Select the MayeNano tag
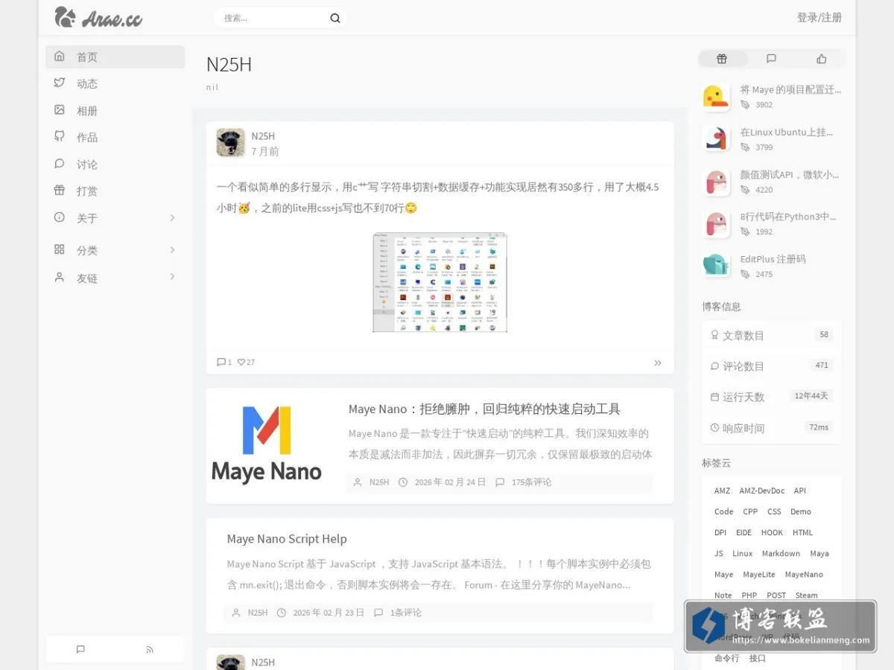The image size is (894, 670). pyautogui.click(x=804, y=575)
